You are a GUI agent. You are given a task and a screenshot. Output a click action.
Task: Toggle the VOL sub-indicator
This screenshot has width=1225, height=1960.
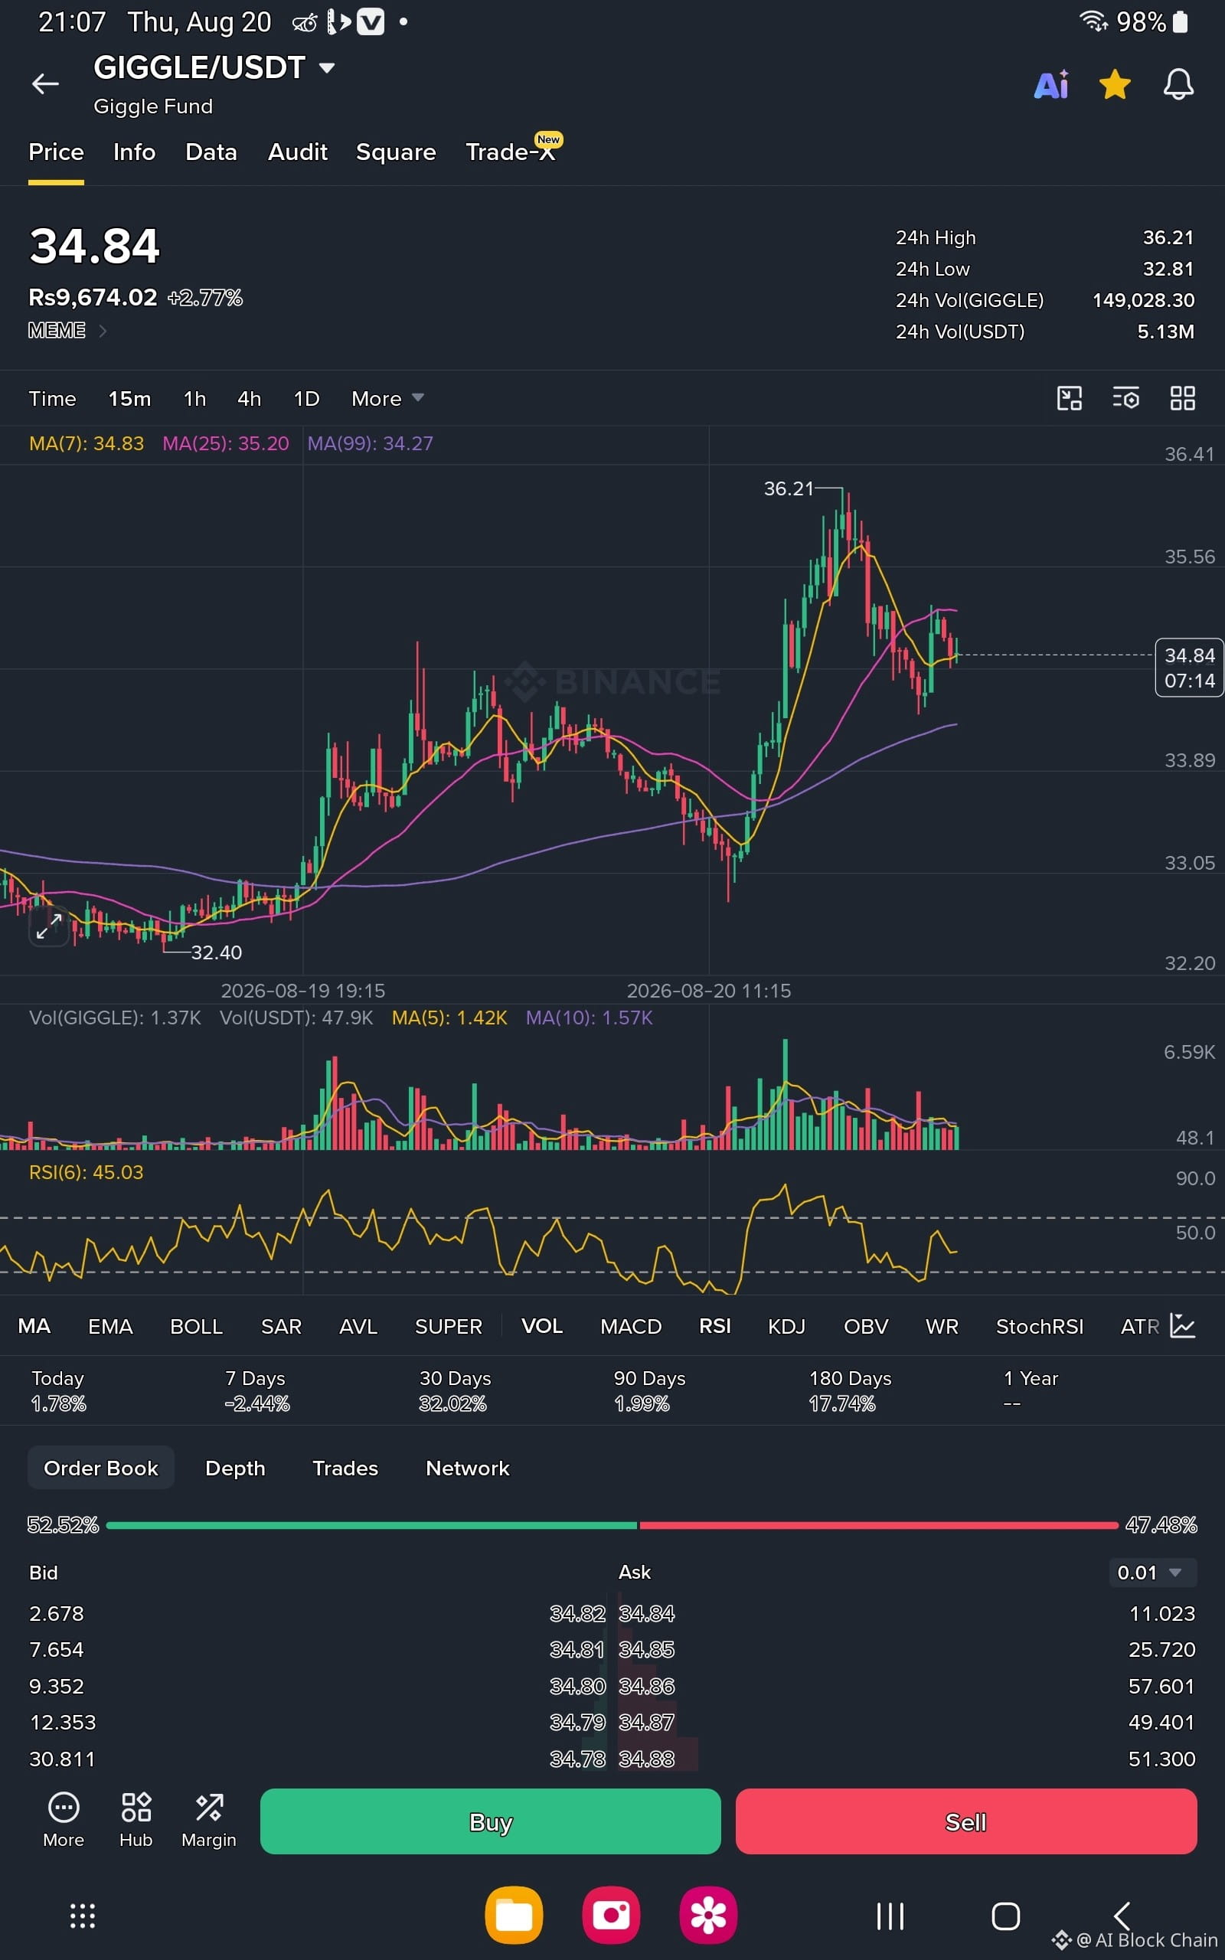(x=542, y=1326)
